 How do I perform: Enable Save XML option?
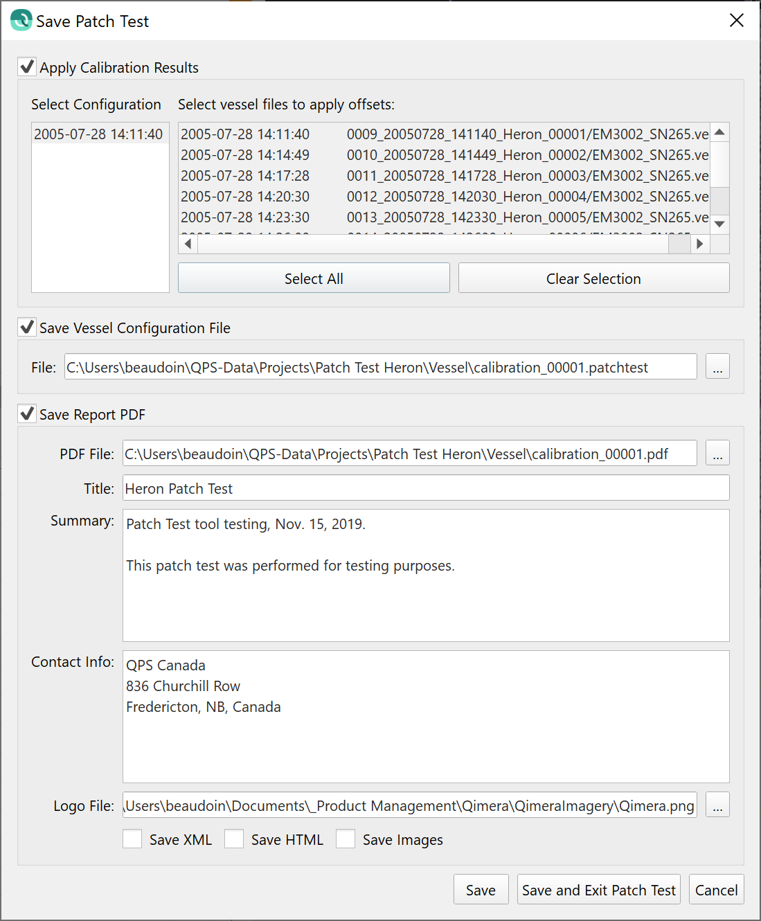coord(133,839)
